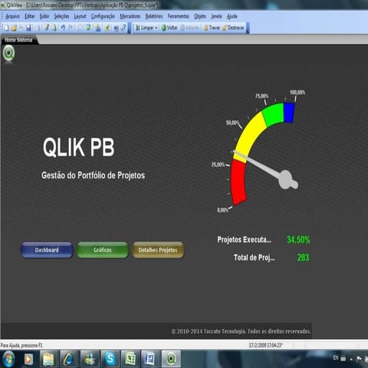Click the Voltar back button
Image resolution: width=368 pixels, height=368 pixels.
[169, 28]
